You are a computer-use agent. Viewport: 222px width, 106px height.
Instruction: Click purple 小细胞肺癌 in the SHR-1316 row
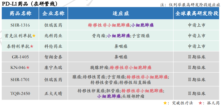click(x=142, y=25)
